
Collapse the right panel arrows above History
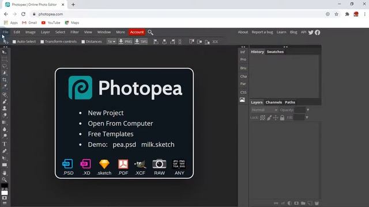click(x=285, y=47)
